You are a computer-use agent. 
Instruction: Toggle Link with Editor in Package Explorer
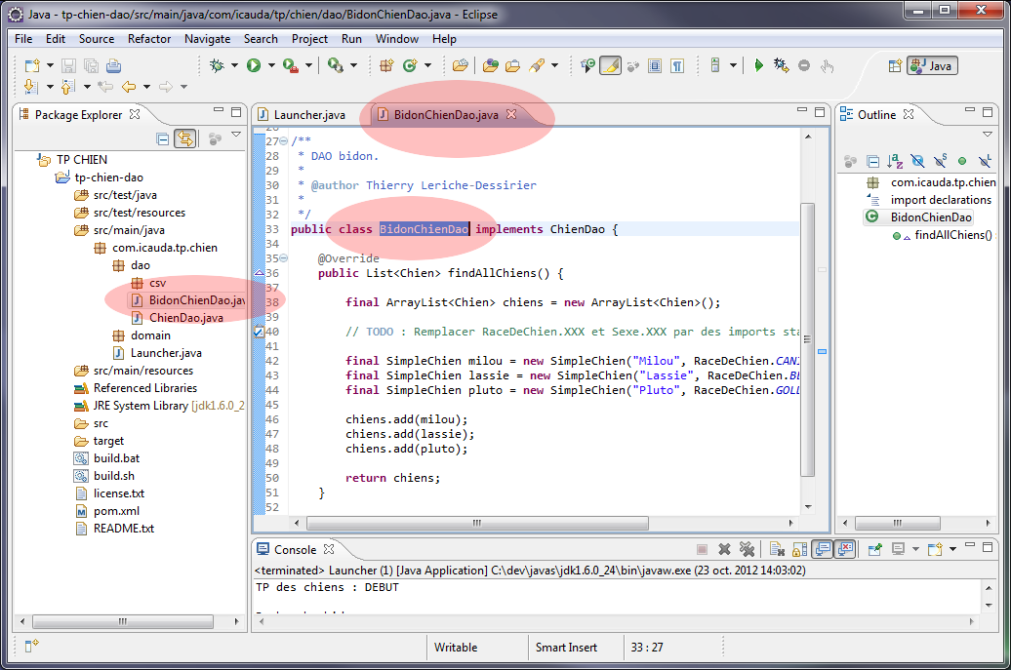click(184, 139)
